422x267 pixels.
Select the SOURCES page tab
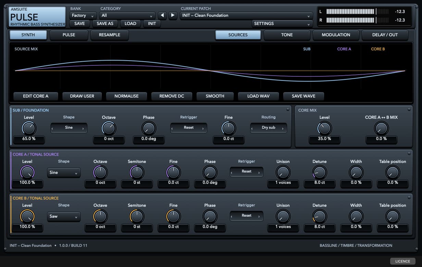(x=238, y=35)
